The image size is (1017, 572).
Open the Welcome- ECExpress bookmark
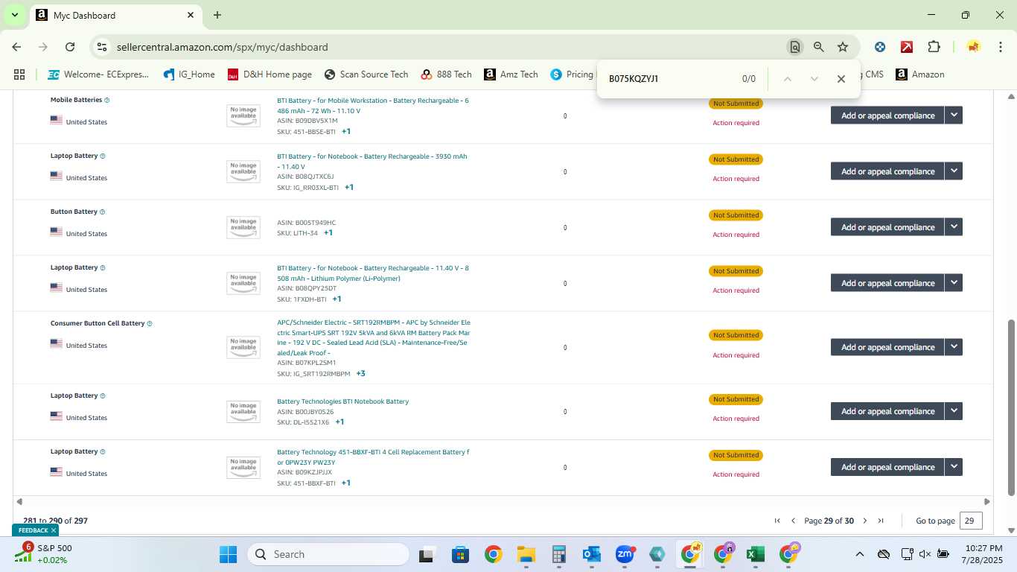(98, 74)
